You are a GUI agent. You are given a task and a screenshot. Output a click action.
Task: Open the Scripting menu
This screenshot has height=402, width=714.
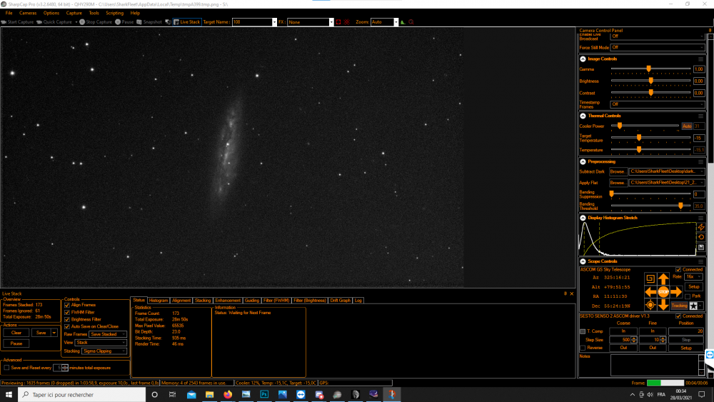pos(114,13)
